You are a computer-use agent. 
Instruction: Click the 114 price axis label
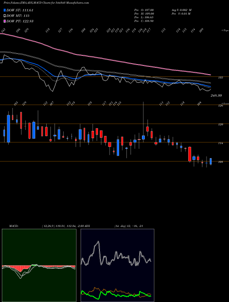pyautogui.click(x=221, y=143)
